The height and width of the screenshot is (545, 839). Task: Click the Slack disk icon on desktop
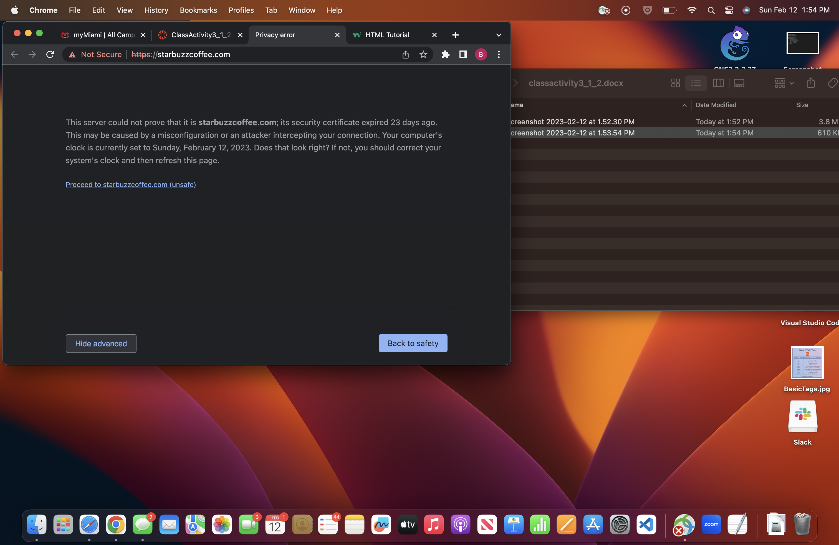(x=802, y=416)
